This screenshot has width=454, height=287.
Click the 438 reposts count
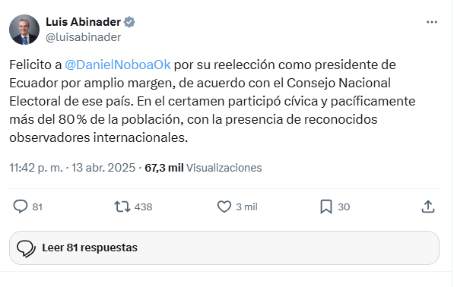pyautogui.click(x=143, y=207)
